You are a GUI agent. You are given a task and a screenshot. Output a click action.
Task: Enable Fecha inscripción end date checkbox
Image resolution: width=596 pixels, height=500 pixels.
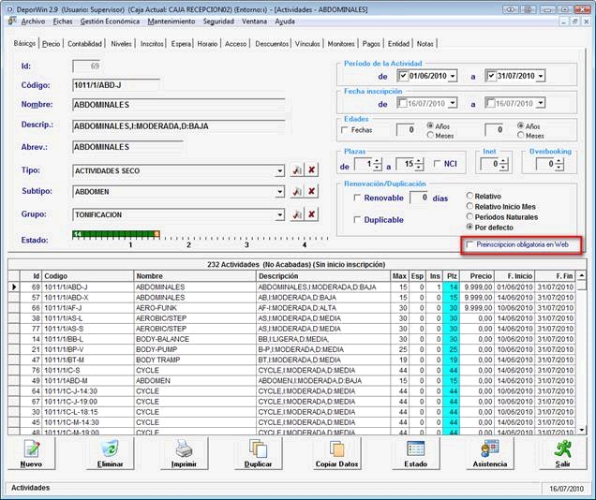coord(491,103)
